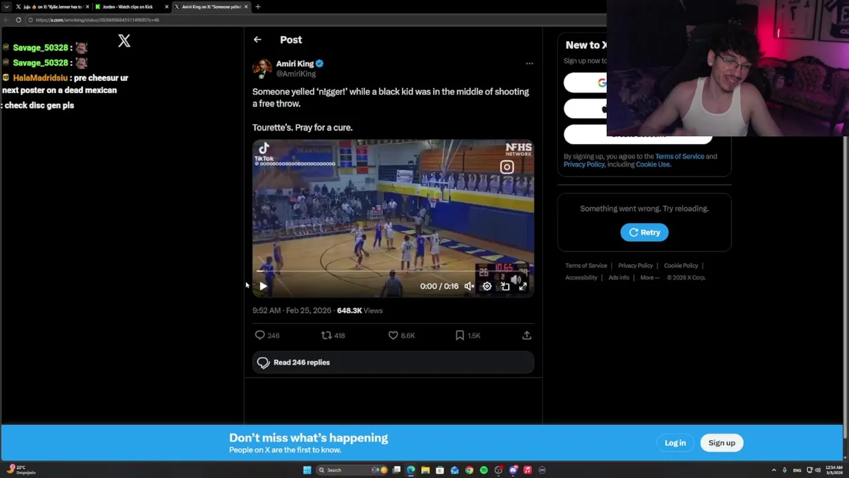Open Google Chrome from taskbar
This screenshot has width=849, height=478.
pyautogui.click(x=469, y=470)
